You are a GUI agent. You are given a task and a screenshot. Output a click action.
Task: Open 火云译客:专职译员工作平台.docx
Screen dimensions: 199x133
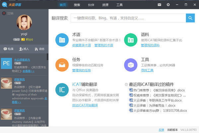click(x=158, y=100)
